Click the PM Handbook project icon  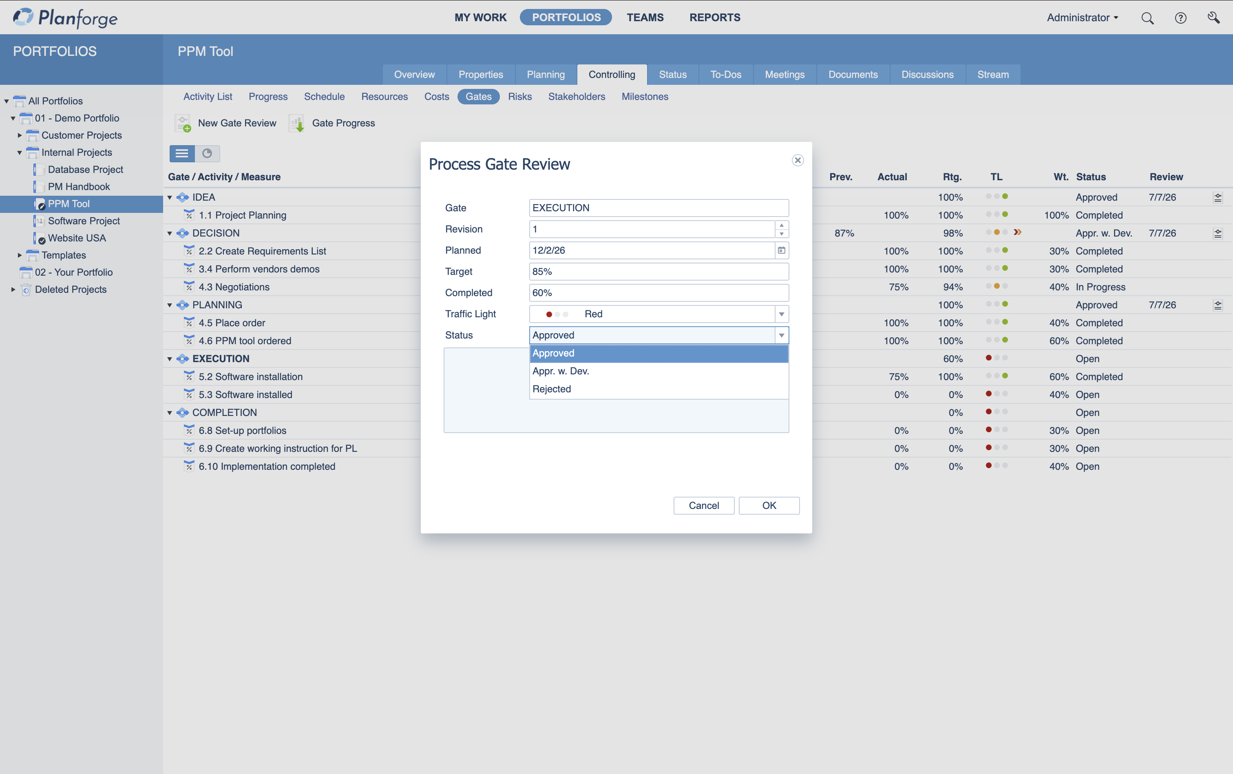click(x=39, y=187)
